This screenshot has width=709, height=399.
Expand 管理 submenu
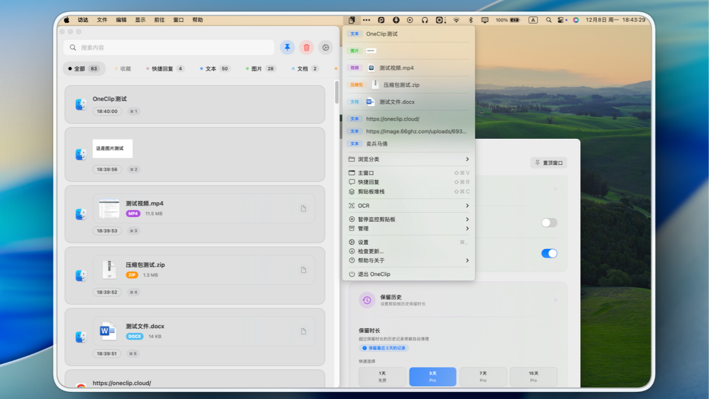409,228
